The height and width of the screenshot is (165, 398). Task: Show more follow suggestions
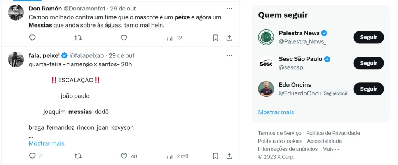pyautogui.click(x=276, y=112)
